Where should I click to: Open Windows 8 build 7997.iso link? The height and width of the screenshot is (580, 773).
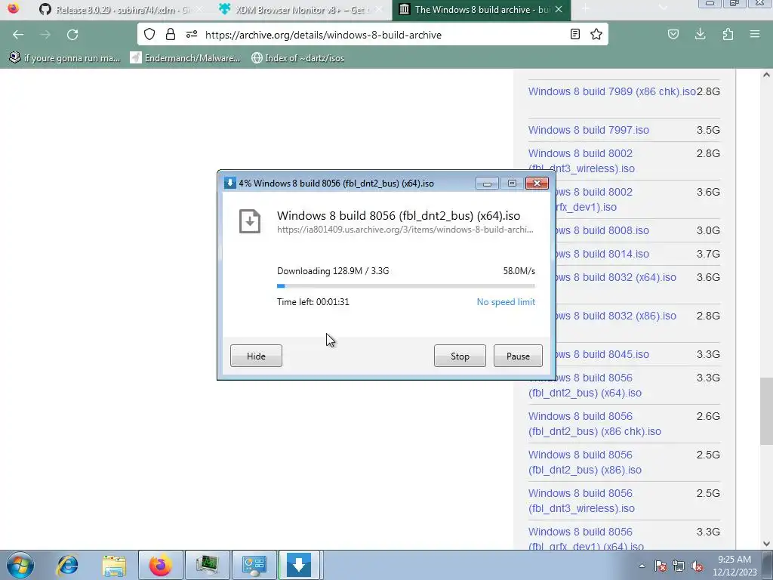click(x=589, y=130)
